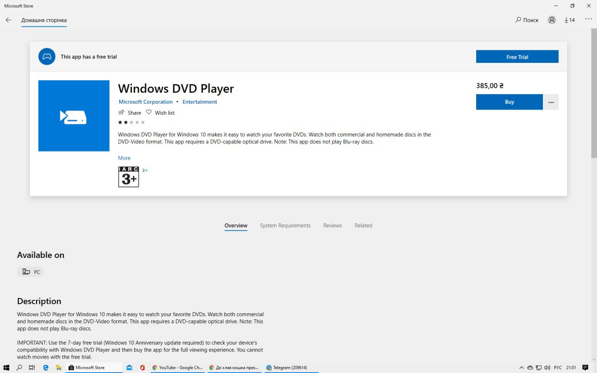Open the volume speaker tray icon
The height and width of the screenshot is (373, 597).
547,367
